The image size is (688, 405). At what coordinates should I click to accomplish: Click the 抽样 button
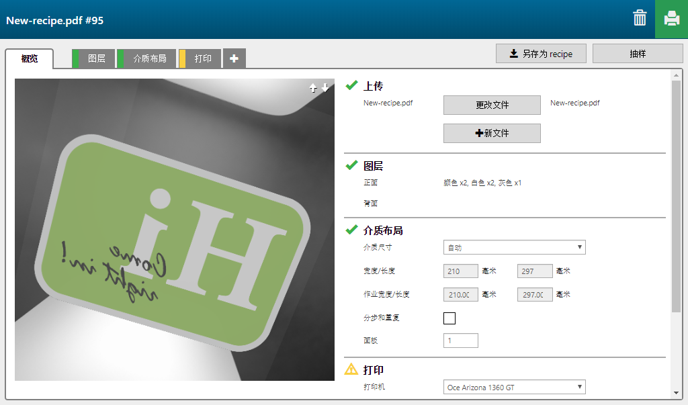point(638,54)
